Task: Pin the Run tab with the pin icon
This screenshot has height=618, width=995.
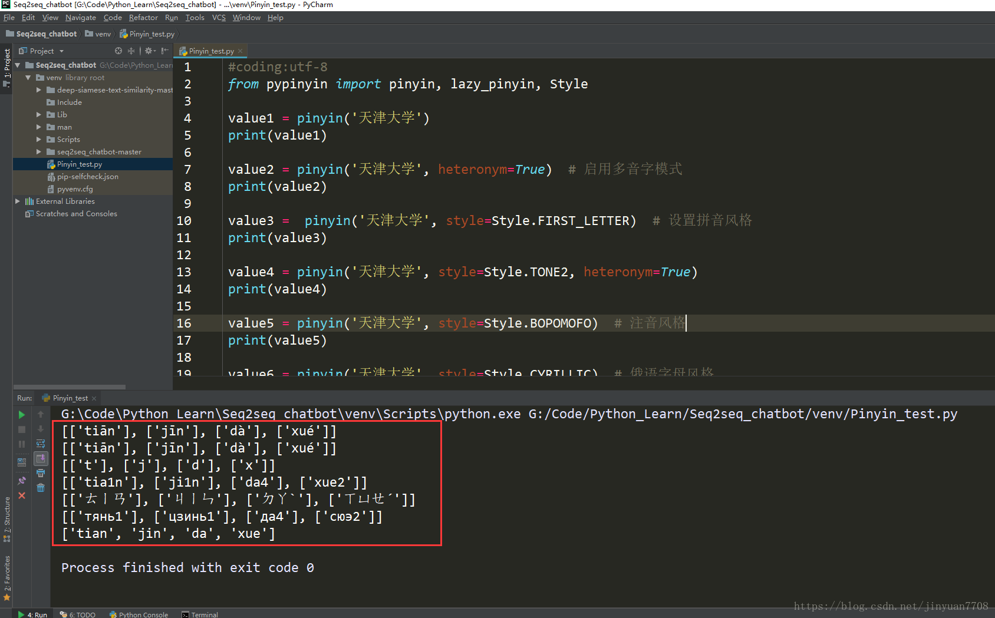Action: pyautogui.click(x=22, y=481)
